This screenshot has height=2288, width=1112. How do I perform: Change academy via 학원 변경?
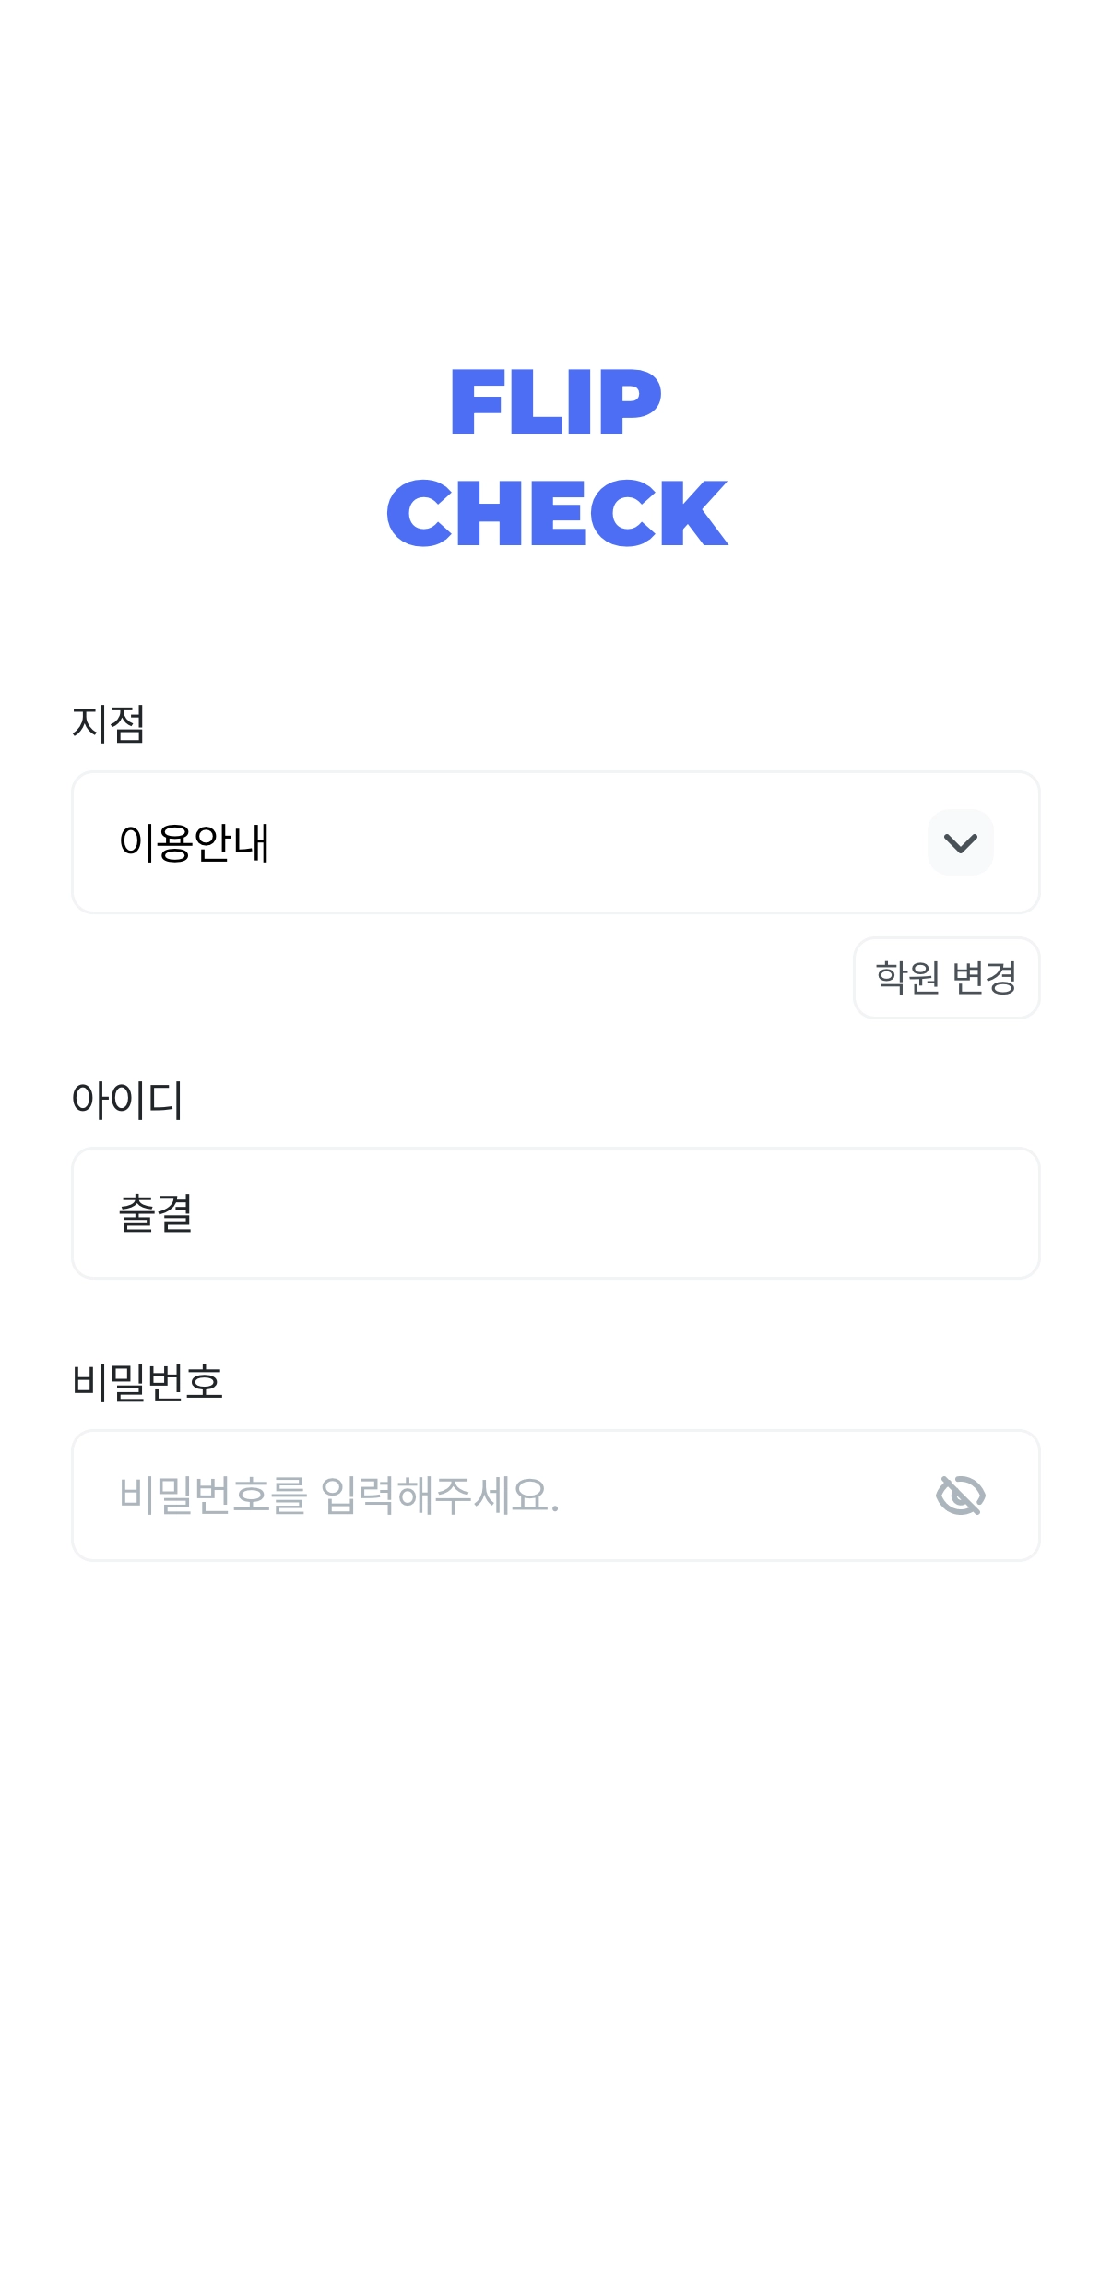[946, 978]
